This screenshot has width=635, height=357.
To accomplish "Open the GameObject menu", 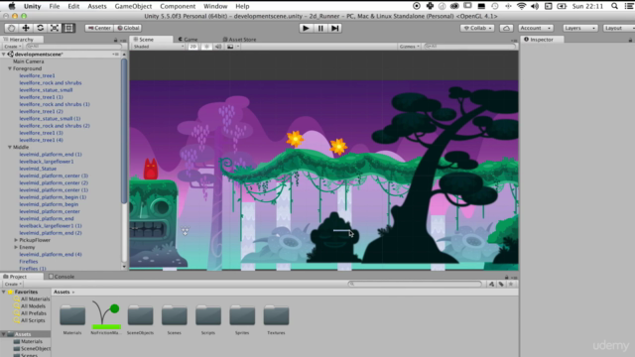I will [x=133, y=6].
